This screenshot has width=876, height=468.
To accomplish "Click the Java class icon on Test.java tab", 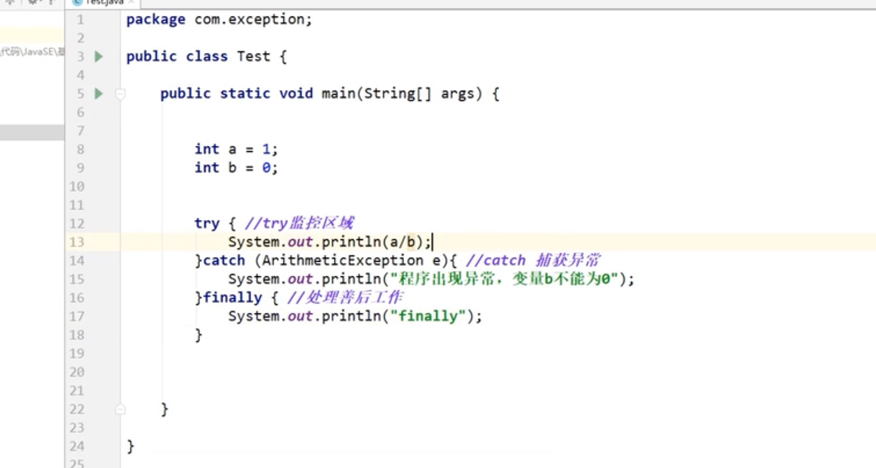I will pos(77,3).
